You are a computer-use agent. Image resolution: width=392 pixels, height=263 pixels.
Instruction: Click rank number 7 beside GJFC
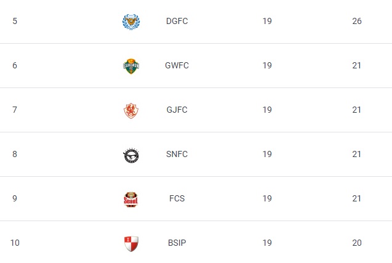[x=15, y=110]
